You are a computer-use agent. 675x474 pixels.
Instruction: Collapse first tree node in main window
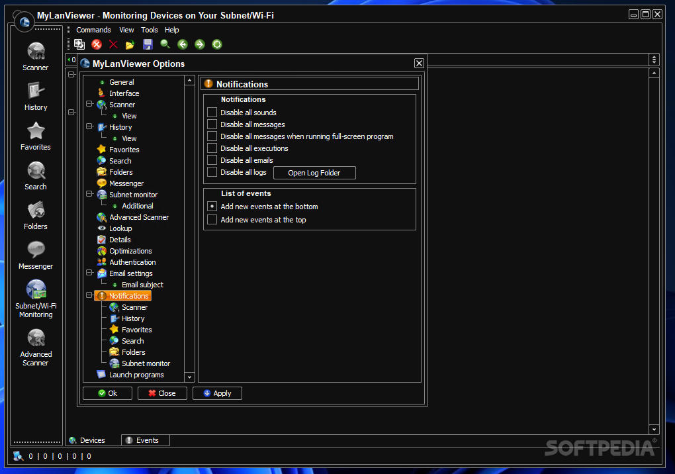click(71, 75)
